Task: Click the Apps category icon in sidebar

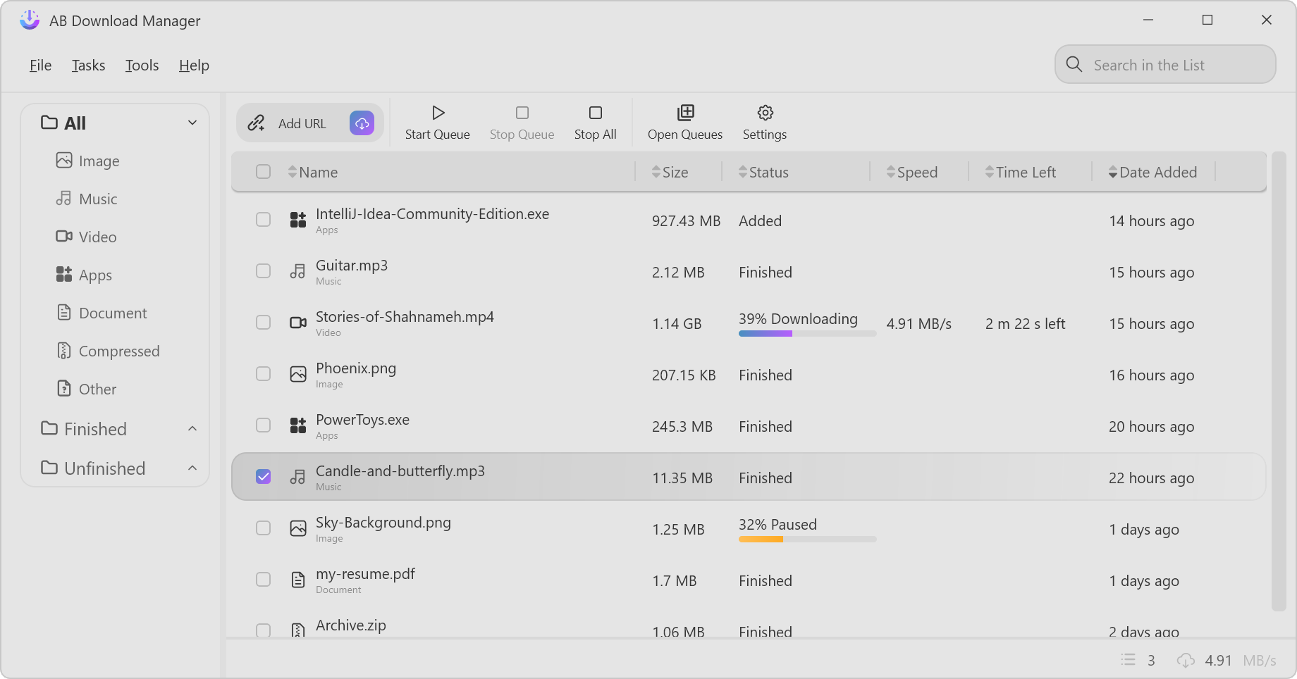Action: [64, 275]
